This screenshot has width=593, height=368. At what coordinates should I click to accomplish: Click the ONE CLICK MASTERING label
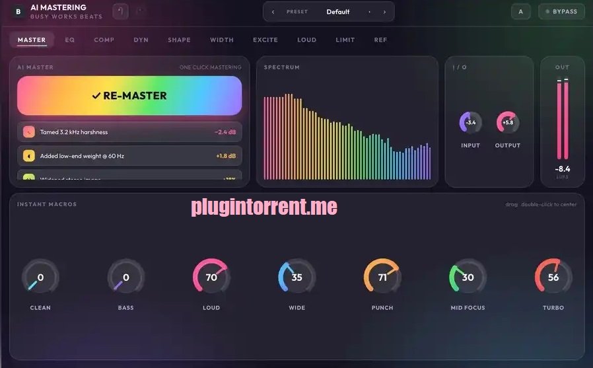210,67
